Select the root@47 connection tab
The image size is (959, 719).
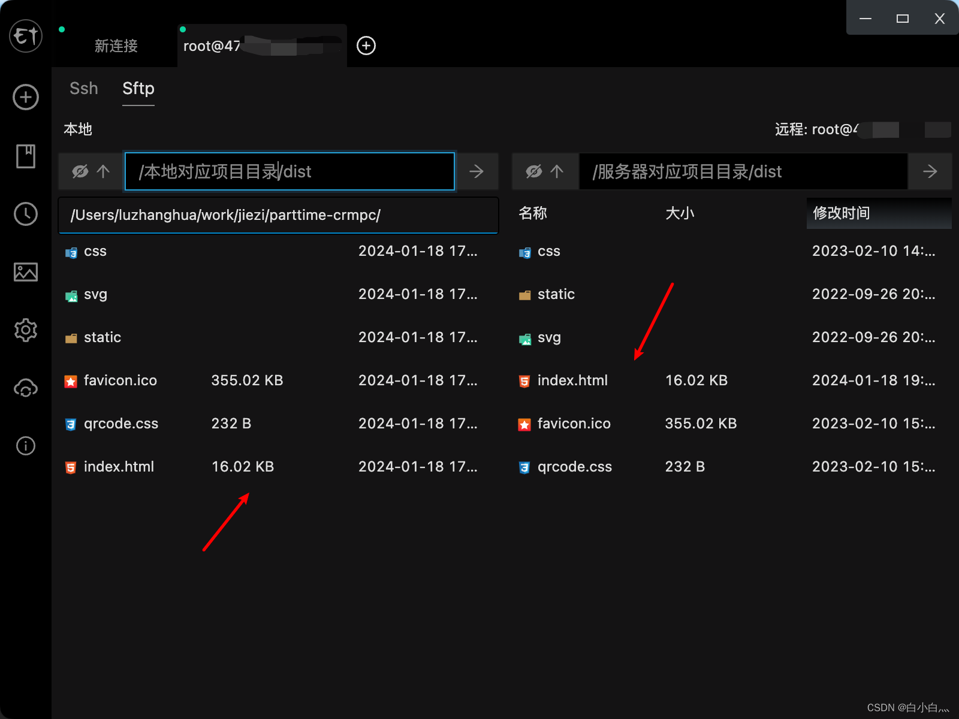262,46
